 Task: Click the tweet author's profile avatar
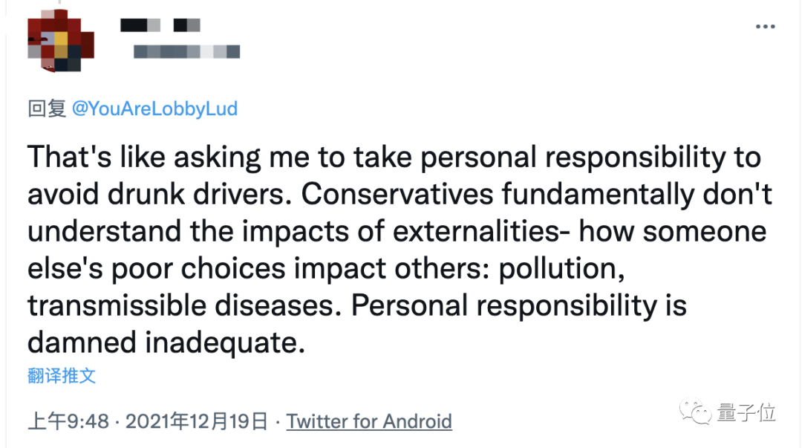click(x=61, y=42)
